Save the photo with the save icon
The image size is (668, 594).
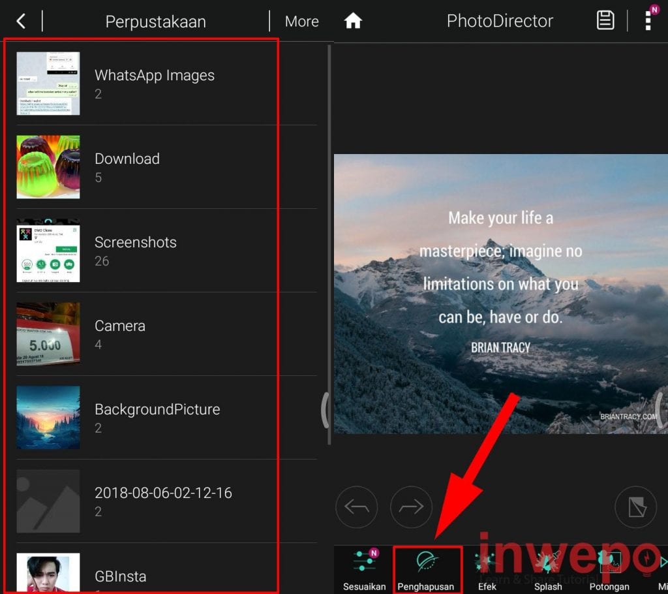(605, 21)
